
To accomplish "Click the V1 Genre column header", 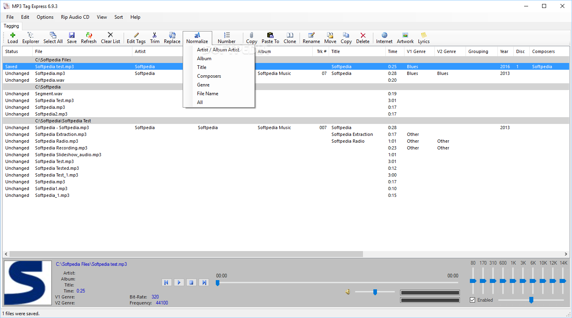I will tap(419, 51).
